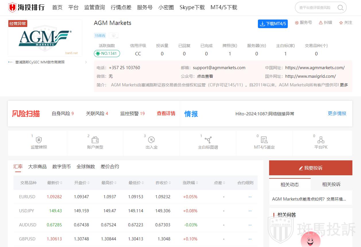Open 查看详情 risk scan link
361x247 pixels.
click(x=166, y=114)
